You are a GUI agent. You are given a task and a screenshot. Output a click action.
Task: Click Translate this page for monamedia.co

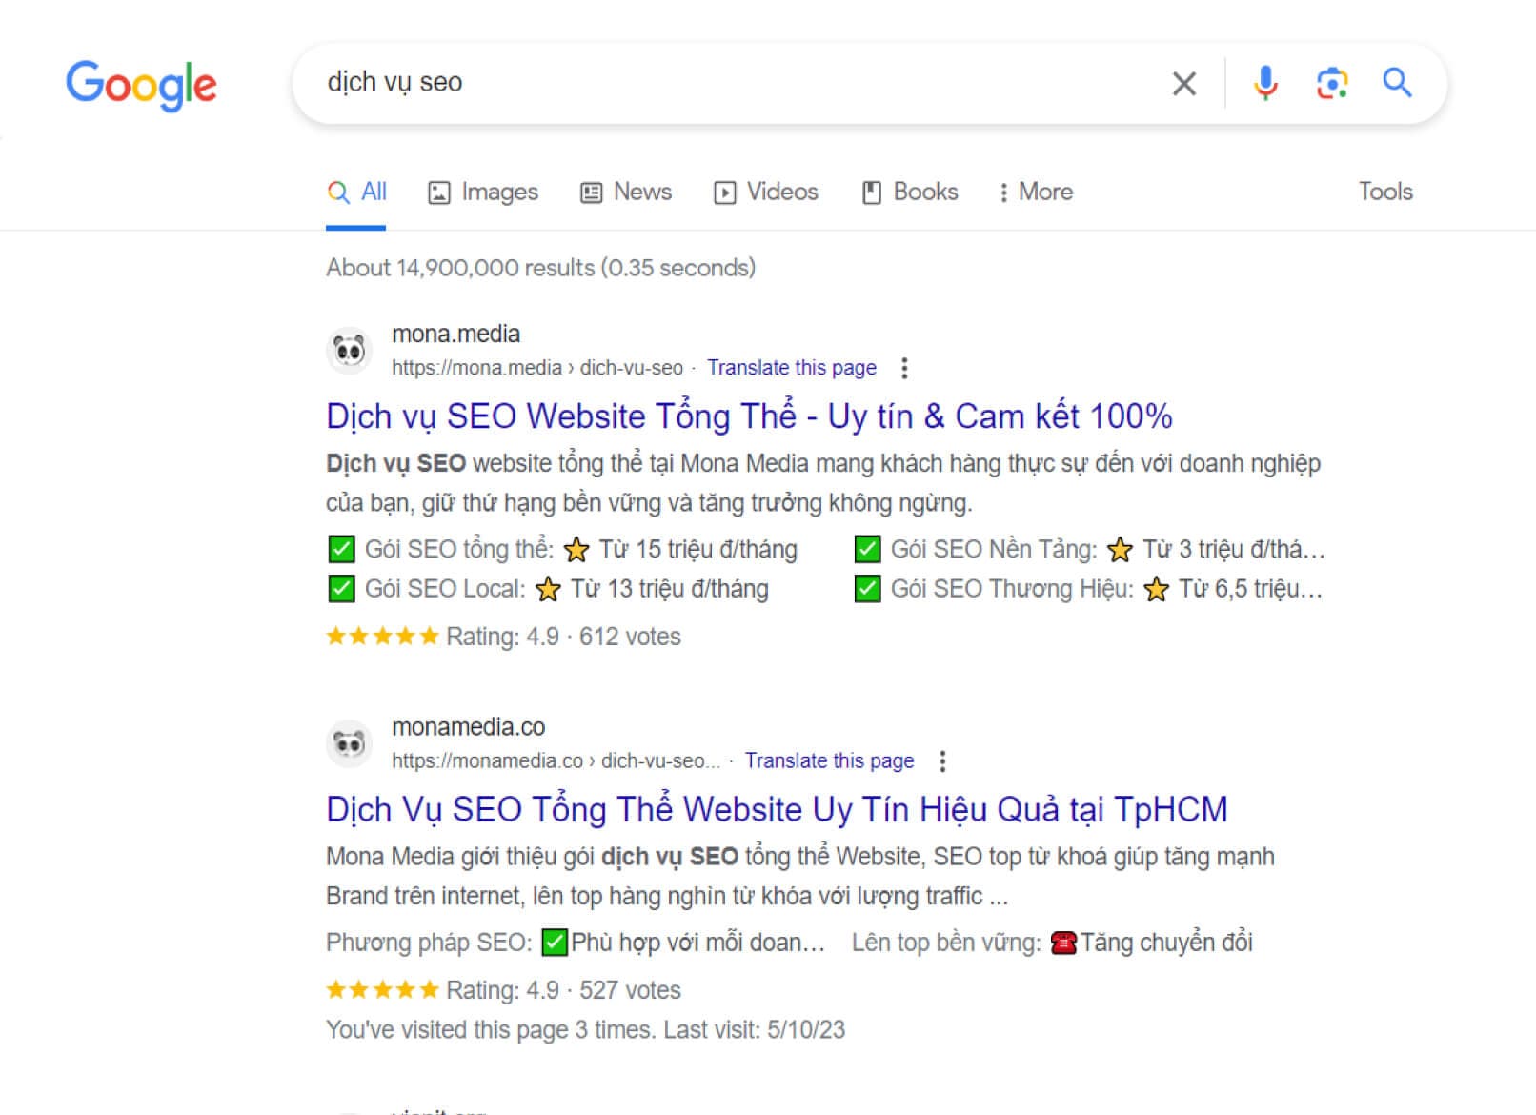pyautogui.click(x=829, y=760)
